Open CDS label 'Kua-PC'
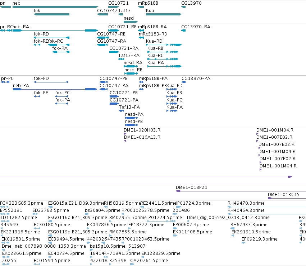Screen dimensions: 306x266 [x=174, y=100]
